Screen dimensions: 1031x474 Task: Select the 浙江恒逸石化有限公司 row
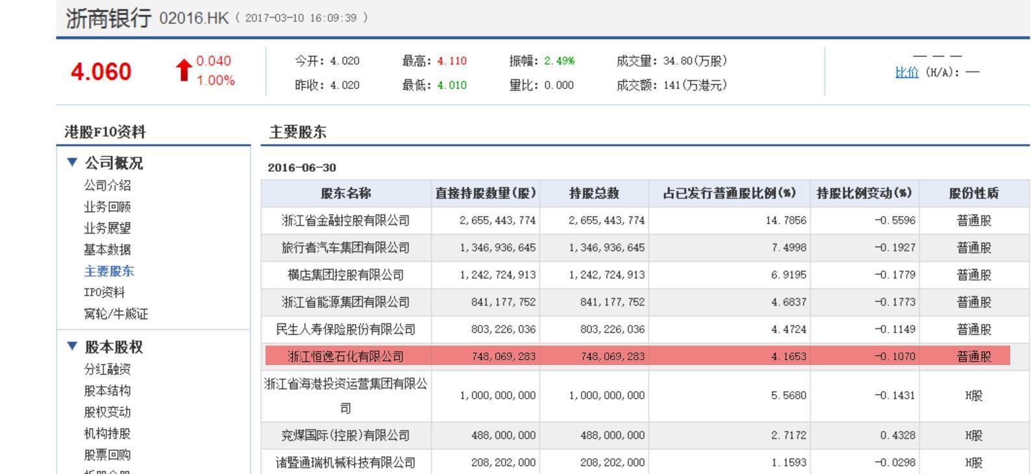tap(645, 356)
